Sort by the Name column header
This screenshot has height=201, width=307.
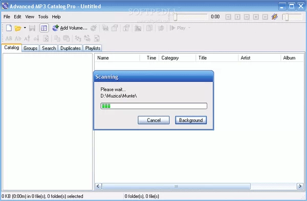(x=117, y=58)
